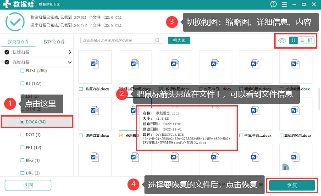Click the eye preview icon
Screen dimensions: 321x196
(282, 40)
